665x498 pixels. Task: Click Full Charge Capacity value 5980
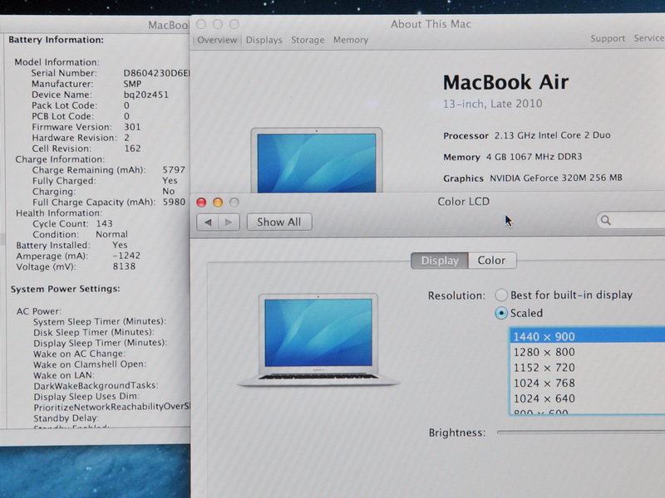(174, 202)
